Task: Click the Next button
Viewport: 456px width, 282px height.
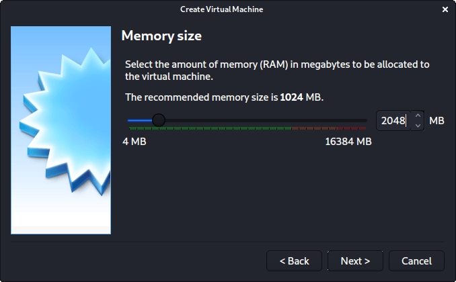Action: (x=355, y=261)
